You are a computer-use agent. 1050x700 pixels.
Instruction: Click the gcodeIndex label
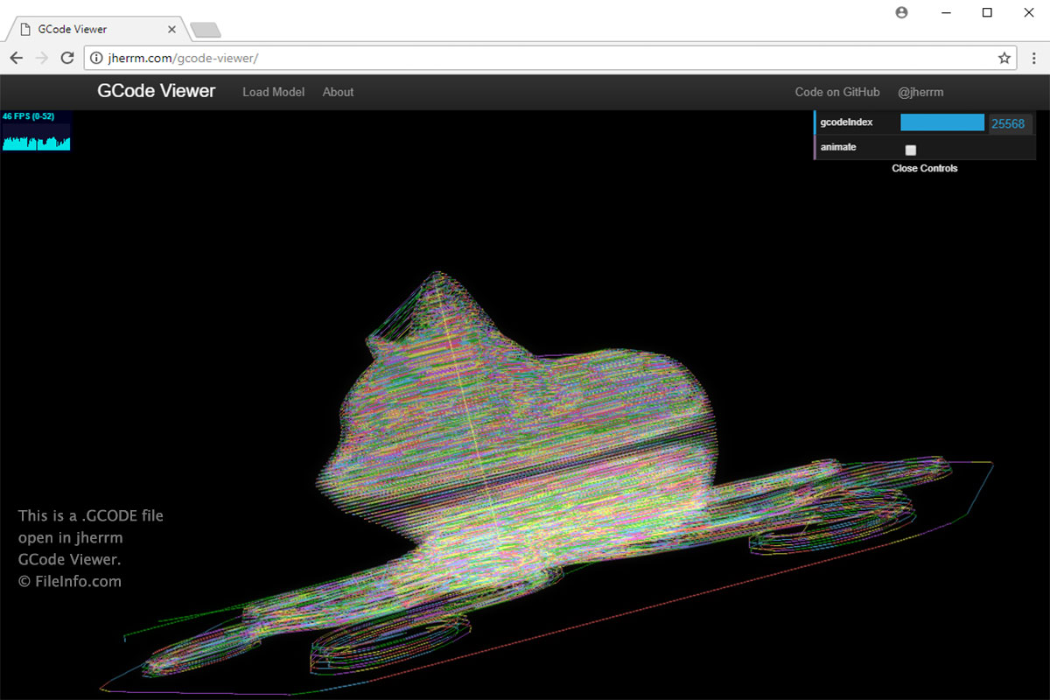point(846,122)
